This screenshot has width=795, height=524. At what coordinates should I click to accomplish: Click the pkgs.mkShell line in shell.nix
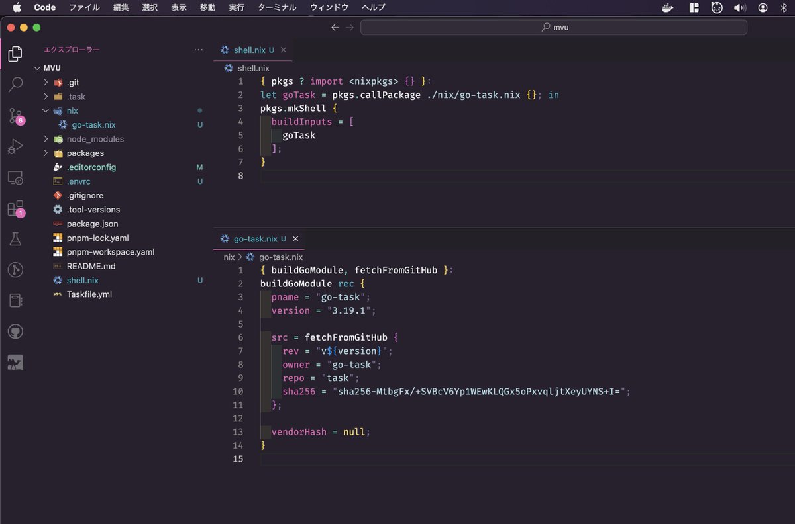click(299, 109)
